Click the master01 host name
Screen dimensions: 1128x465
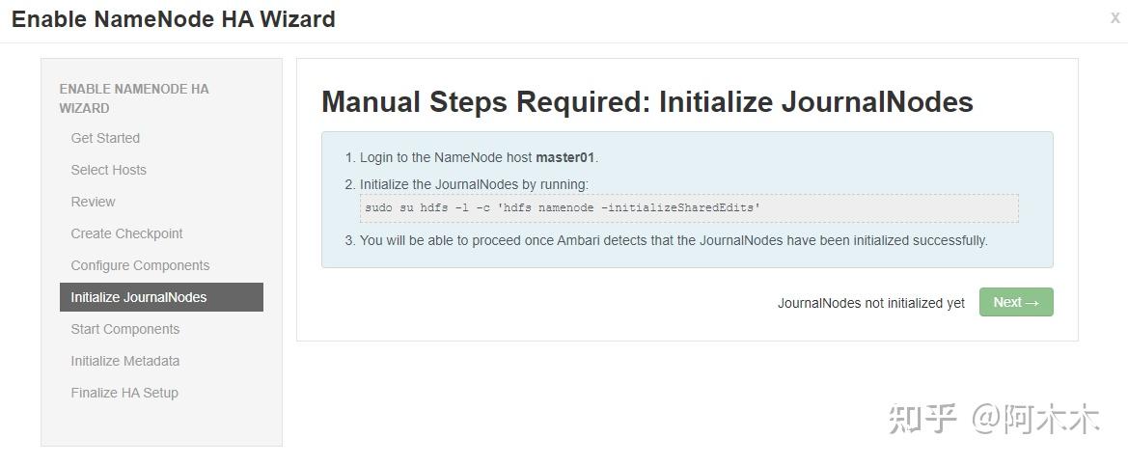(565, 157)
